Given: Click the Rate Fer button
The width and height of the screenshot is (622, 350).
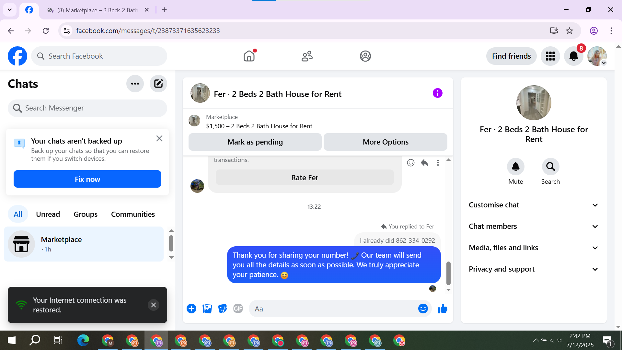Looking at the screenshot, I should pos(305,178).
